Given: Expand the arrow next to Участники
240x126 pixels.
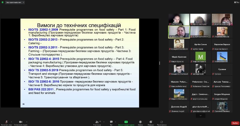Looking at the screenshot, I should click(104, 122).
